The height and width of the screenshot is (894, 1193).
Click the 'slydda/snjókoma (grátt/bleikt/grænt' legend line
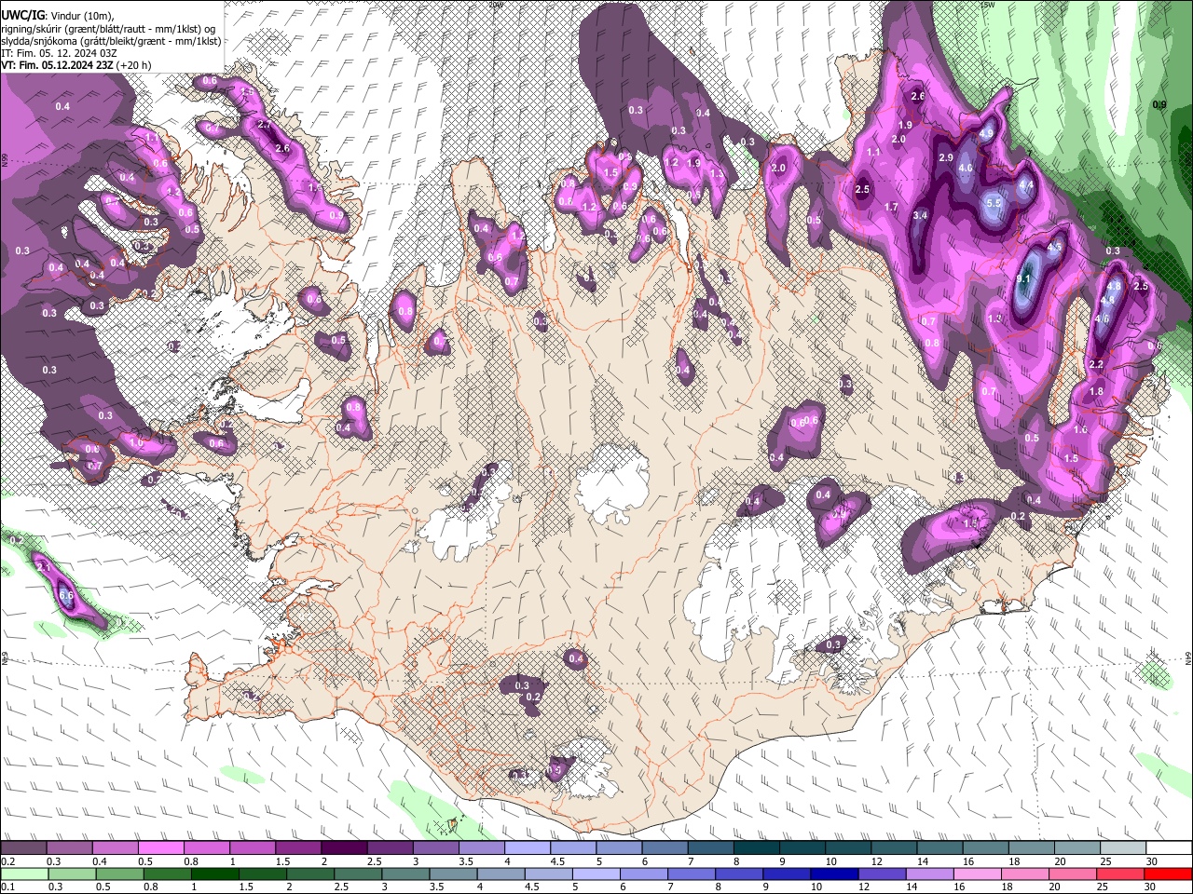click(x=112, y=41)
